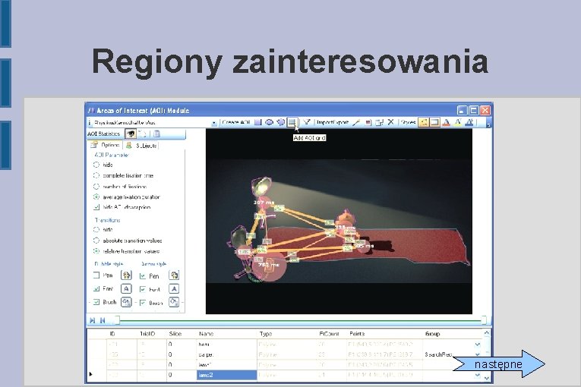
Task: Click the timeline slider end handle
Action: 484,320
